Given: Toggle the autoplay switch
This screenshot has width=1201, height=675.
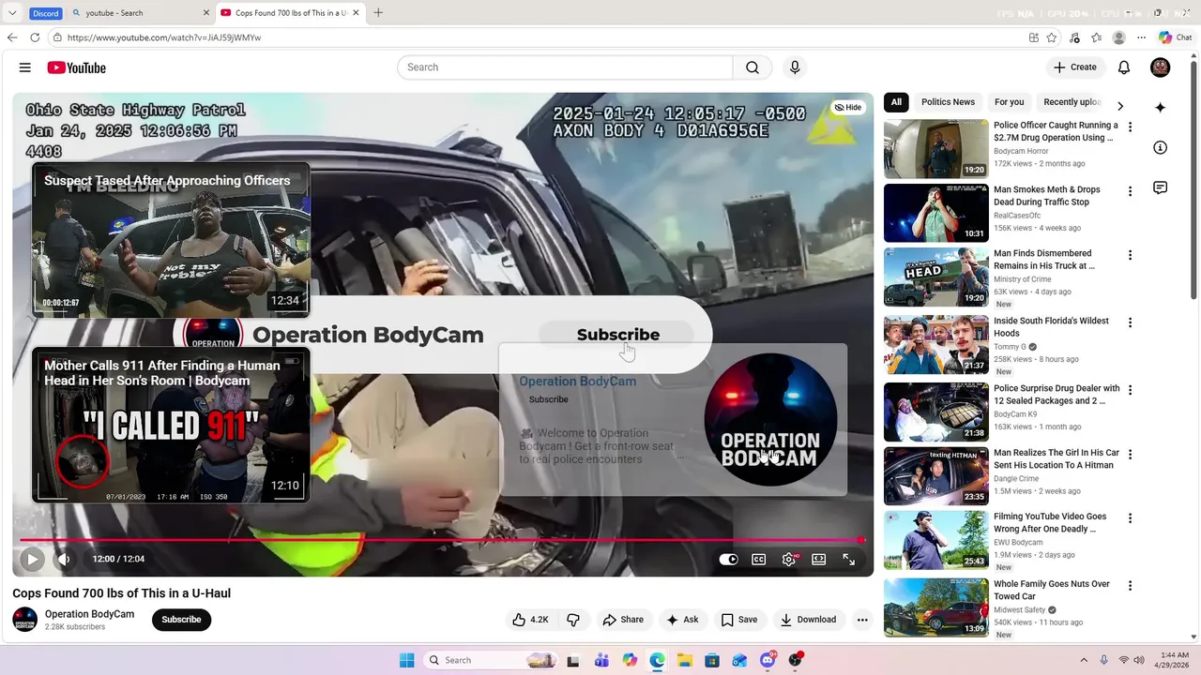Looking at the screenshot, I should pyautogui.click(x=729, y=559).
